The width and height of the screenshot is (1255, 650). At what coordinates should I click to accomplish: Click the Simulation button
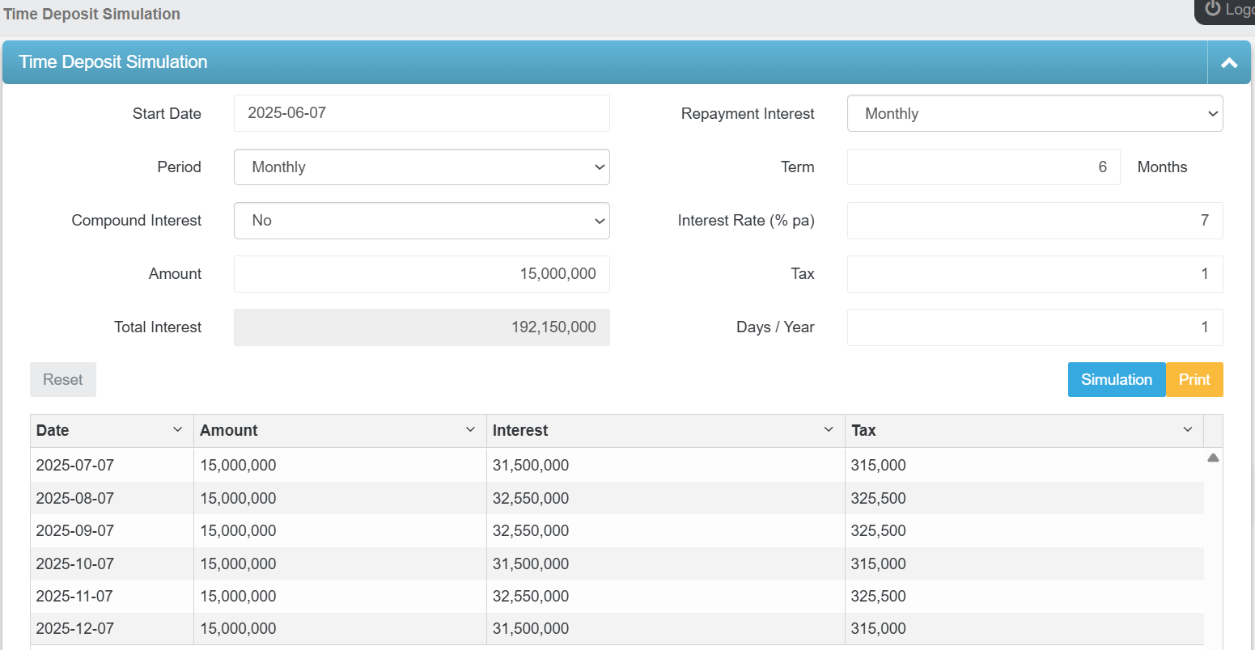[x=1117, y=379]
